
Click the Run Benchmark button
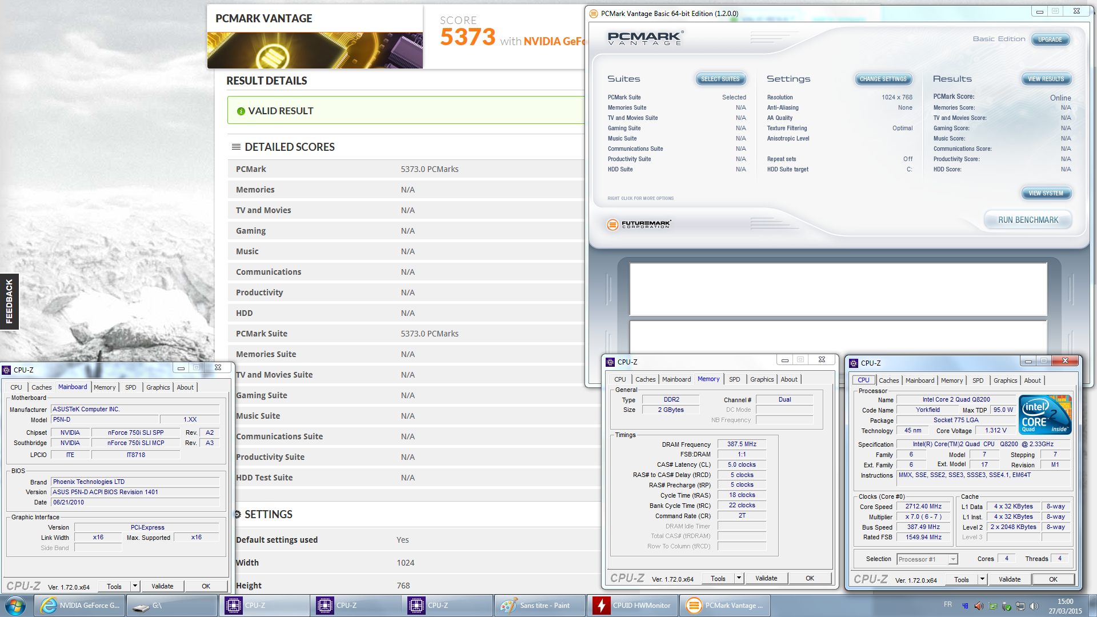pyautogui.click(x=1028, y=220)
